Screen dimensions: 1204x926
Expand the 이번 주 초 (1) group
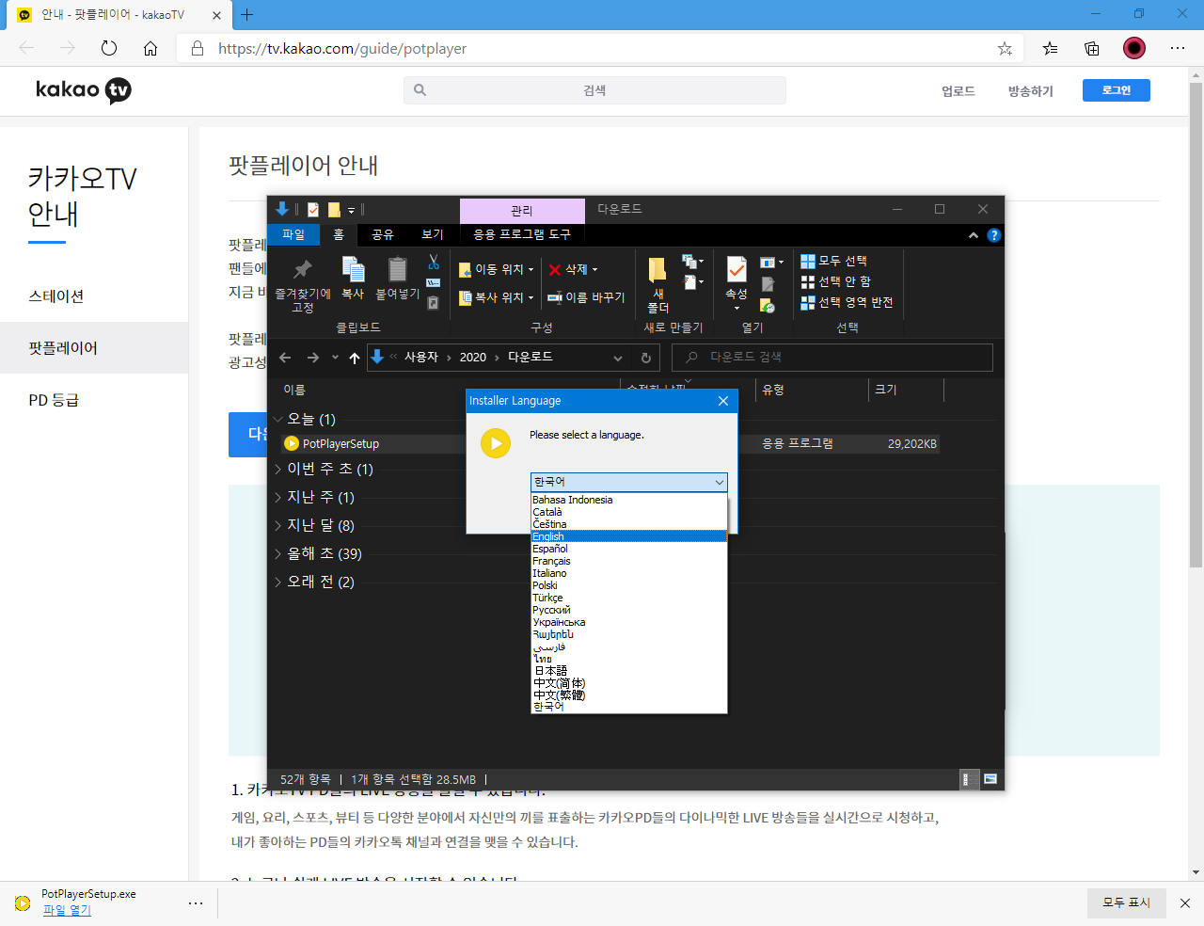(277, 469)
